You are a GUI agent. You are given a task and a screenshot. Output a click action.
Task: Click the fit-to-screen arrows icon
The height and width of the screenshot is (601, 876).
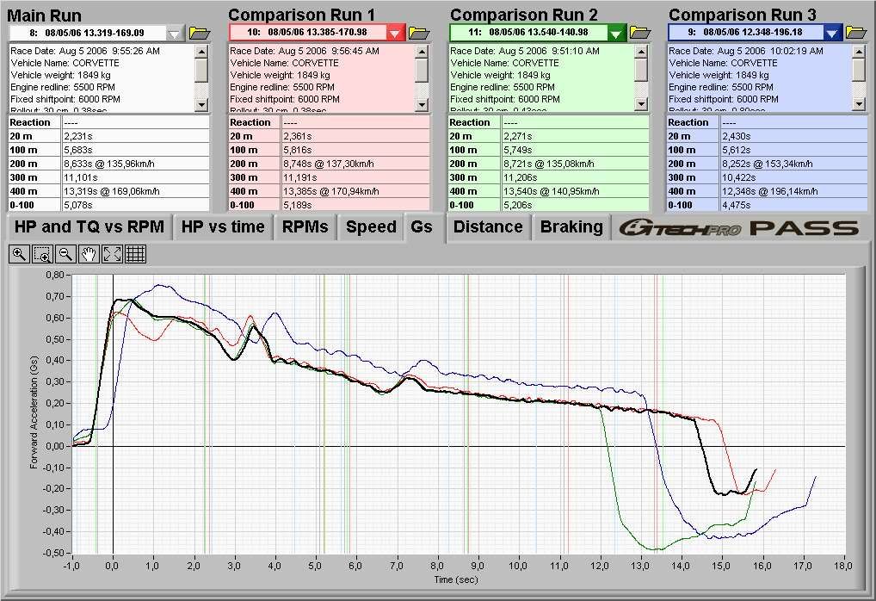click(112, 253)
